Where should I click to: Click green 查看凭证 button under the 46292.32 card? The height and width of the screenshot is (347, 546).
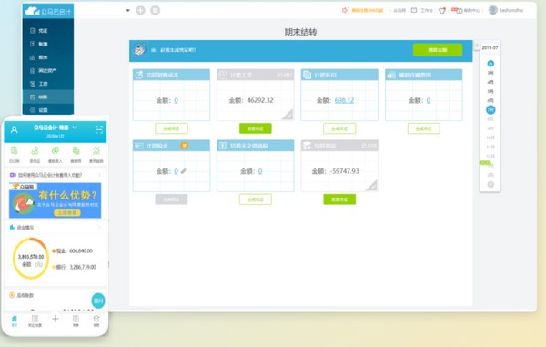tap(255, 128)
